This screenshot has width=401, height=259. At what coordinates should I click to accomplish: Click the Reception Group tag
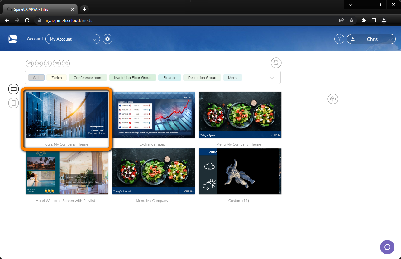(202, 77)
